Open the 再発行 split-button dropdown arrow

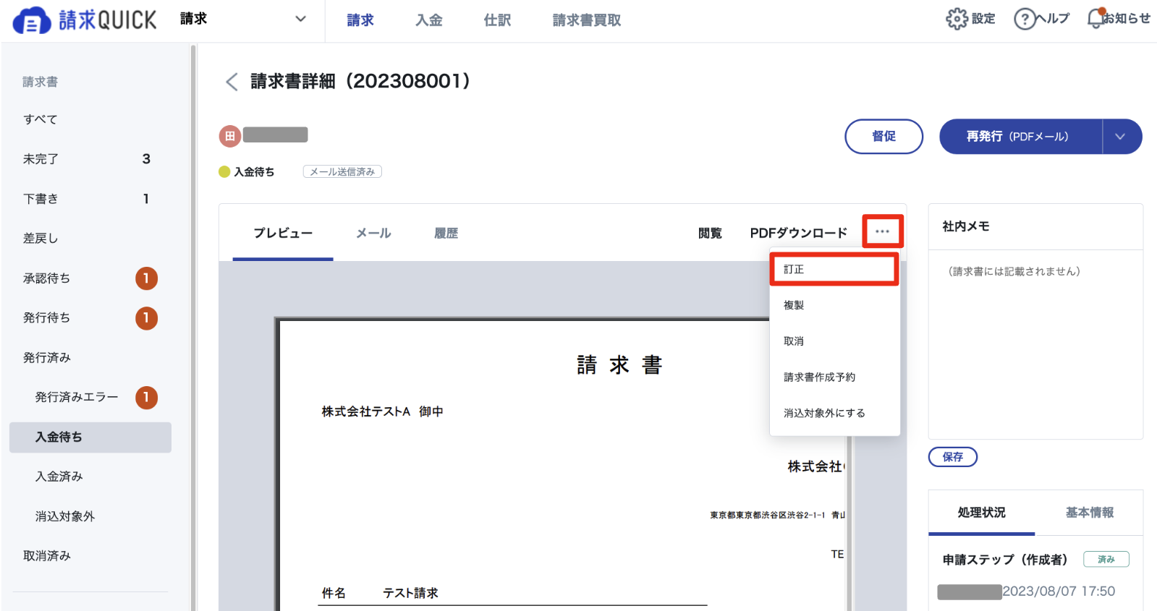coord(1120,137)
